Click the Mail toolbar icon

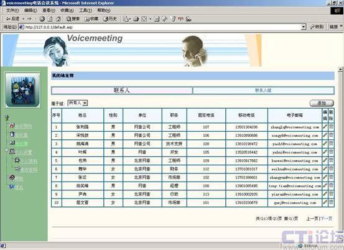(126, 19)
